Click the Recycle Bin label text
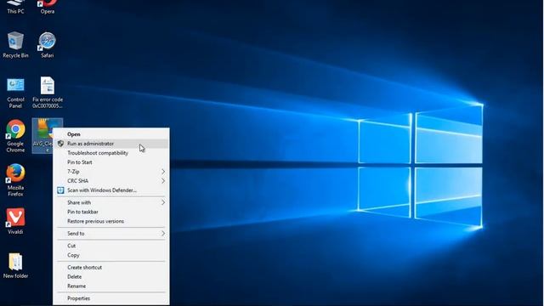This screenshot has width=544, height=306. tap(15, 55)
